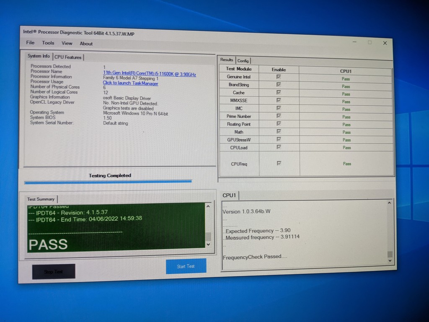
Task: Click the Expected Frequency 3.90 line
Action: point(257,231)
